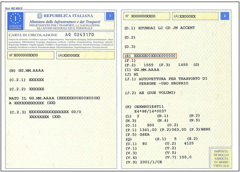Click (J.1) AUTOVETTURA PER TRASPORTO DI

(x=166, y=79)
